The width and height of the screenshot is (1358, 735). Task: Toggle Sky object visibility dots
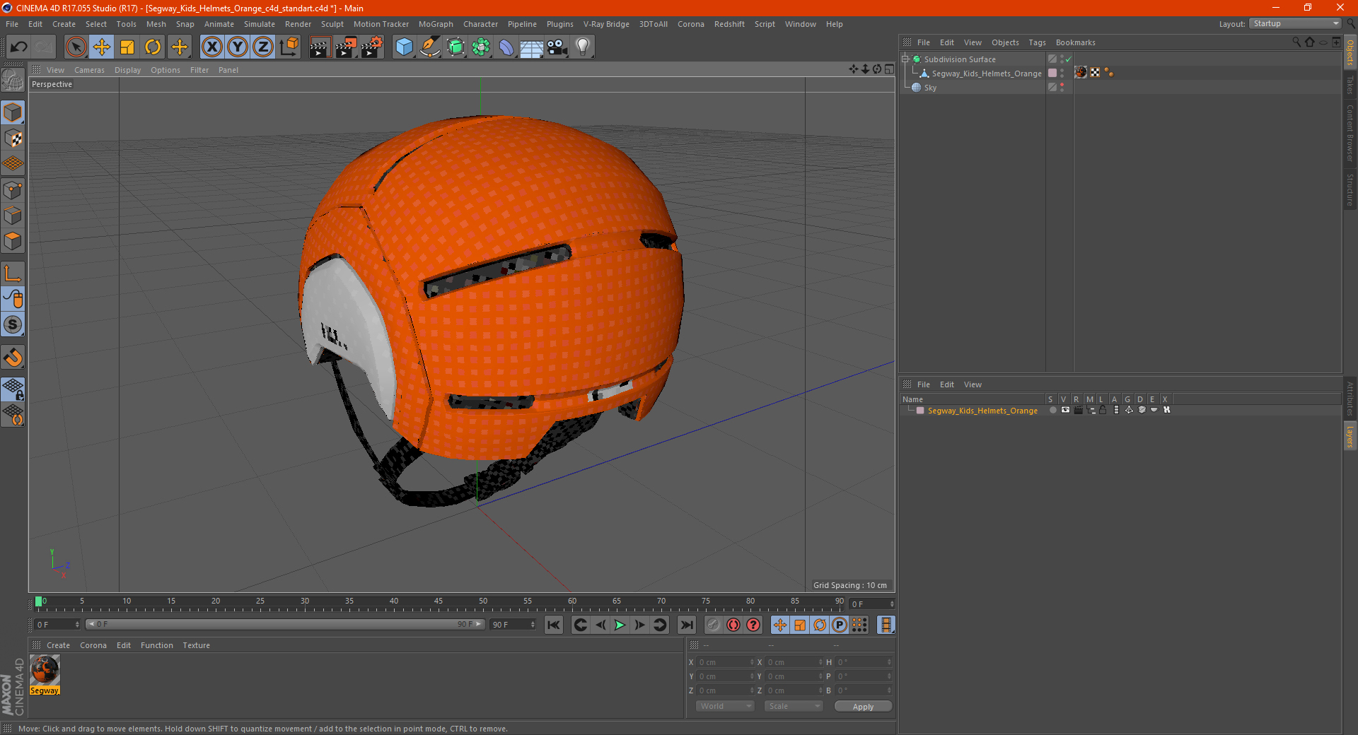[1062, 87]
